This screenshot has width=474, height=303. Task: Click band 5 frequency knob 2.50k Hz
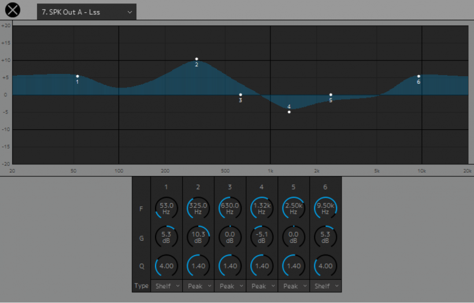[x=294, y=208]
